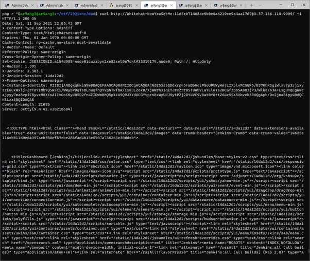Select the ar9ang3 tab right of the active tab
Screen dimensions: 310x261
pos(192,5)
